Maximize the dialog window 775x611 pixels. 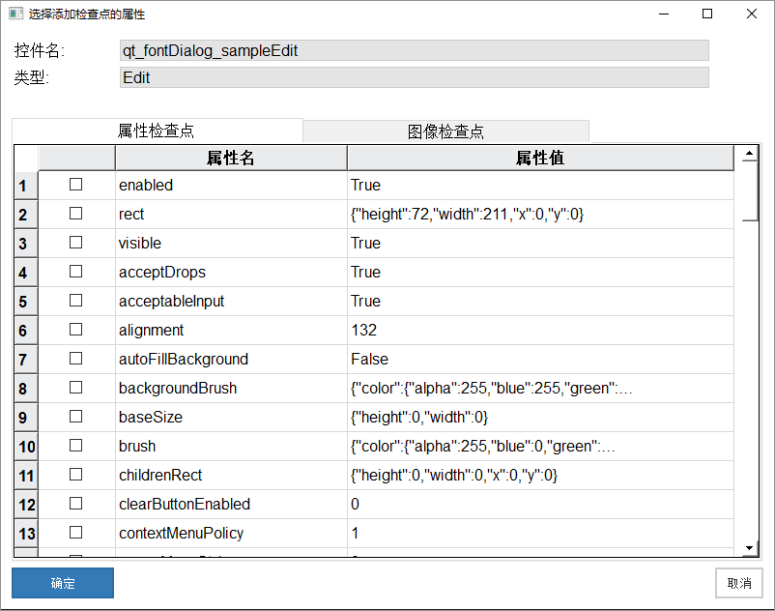707,14
